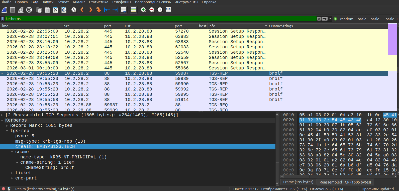Collapse the tgs-rep node
This screenshot has height=191, width=399.
(7, 131)
